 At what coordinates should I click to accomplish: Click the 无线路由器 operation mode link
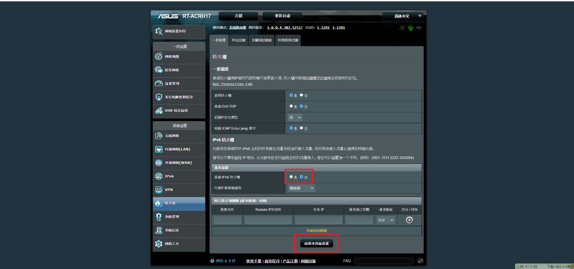click(238, 28)
